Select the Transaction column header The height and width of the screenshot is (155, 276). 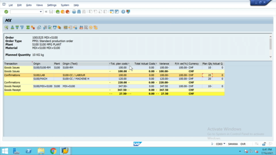pyautogui.click(x=18, y=64)
